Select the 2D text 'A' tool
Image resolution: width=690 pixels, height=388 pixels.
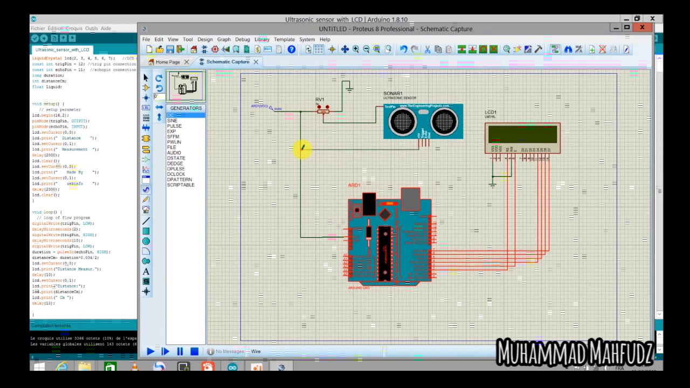click(146, 272)
